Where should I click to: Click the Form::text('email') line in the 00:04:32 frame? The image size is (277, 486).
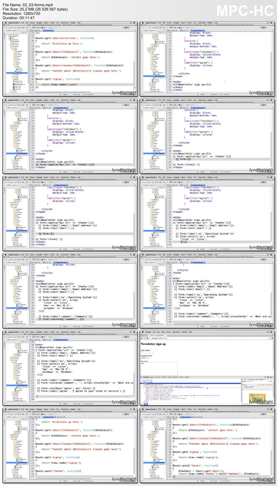[56, 228]
